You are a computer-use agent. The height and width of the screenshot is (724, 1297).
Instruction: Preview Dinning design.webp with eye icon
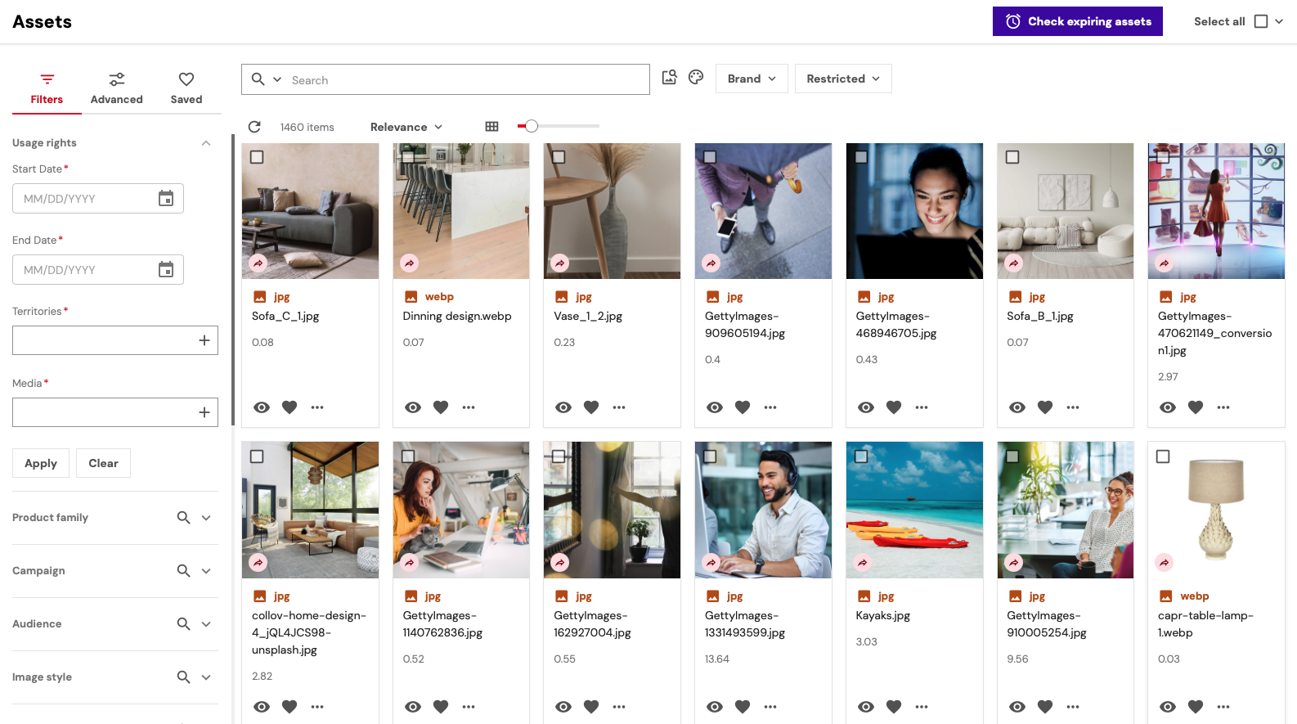tap(413, 407)
